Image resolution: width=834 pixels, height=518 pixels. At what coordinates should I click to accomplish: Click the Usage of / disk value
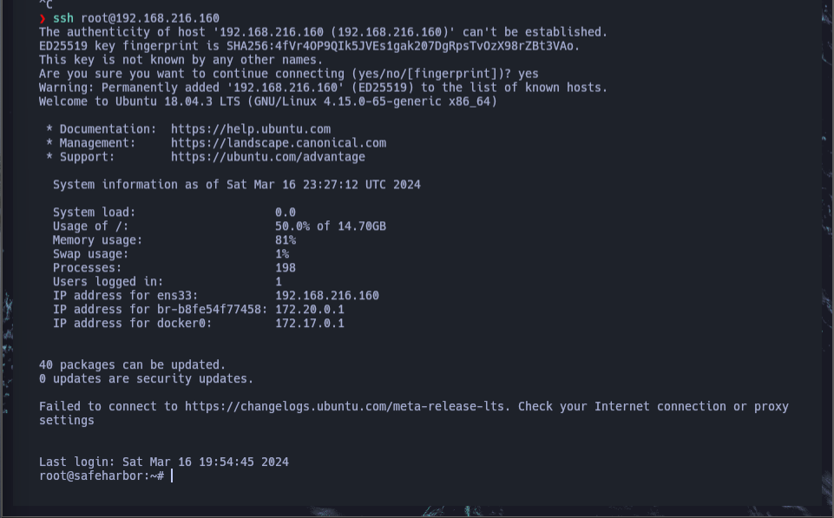pos(331,226)
